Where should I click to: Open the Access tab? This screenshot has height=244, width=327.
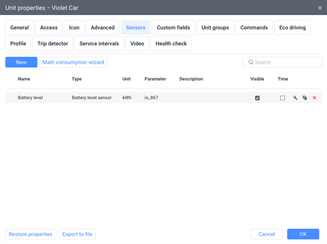pos(49,28)
